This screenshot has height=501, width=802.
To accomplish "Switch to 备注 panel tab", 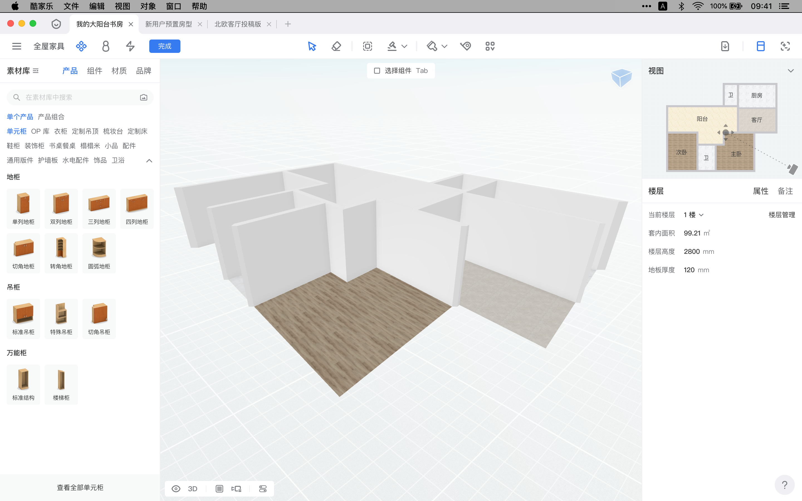I will pyautogui.click(x=785, y=191).
